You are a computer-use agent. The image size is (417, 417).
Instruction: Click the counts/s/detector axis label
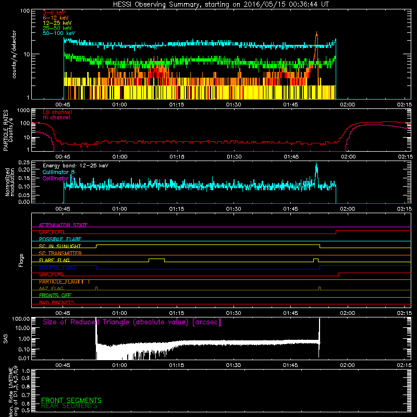pos(14,54)
